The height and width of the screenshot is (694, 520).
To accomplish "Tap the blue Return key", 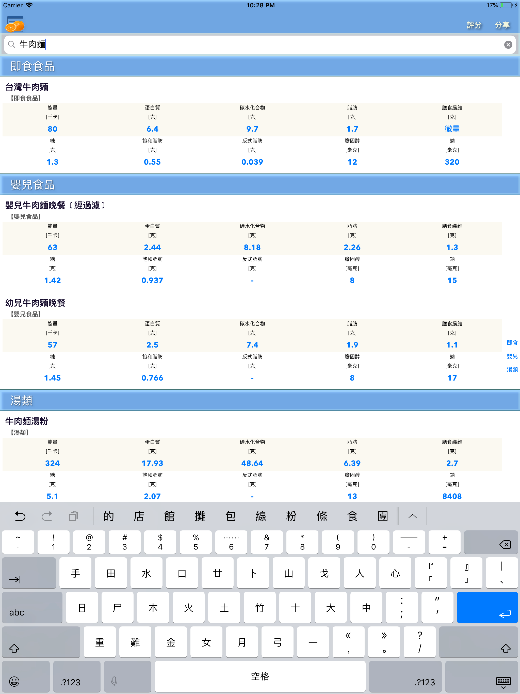I will (x=487, y=607).
